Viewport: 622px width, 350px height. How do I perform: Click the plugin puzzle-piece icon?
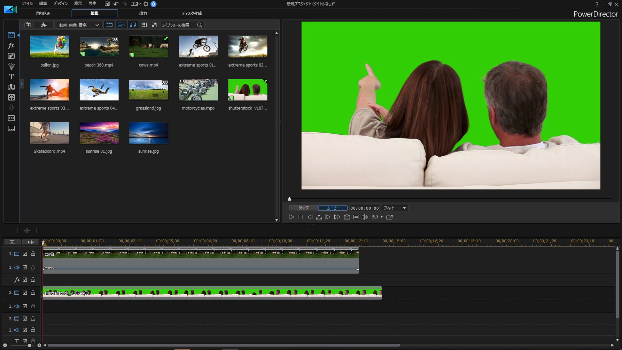pyautogui.click(x=44, y=25)
